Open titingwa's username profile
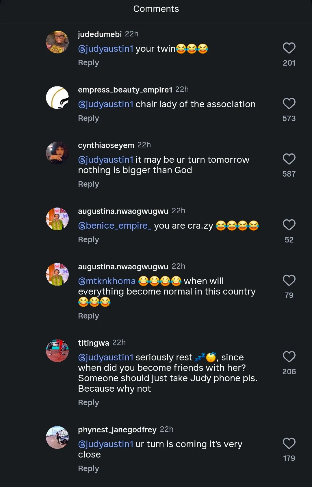 [94, 343]
